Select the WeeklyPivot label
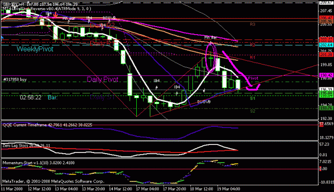This screenshot has width=334, height=192. pos(35,49)
